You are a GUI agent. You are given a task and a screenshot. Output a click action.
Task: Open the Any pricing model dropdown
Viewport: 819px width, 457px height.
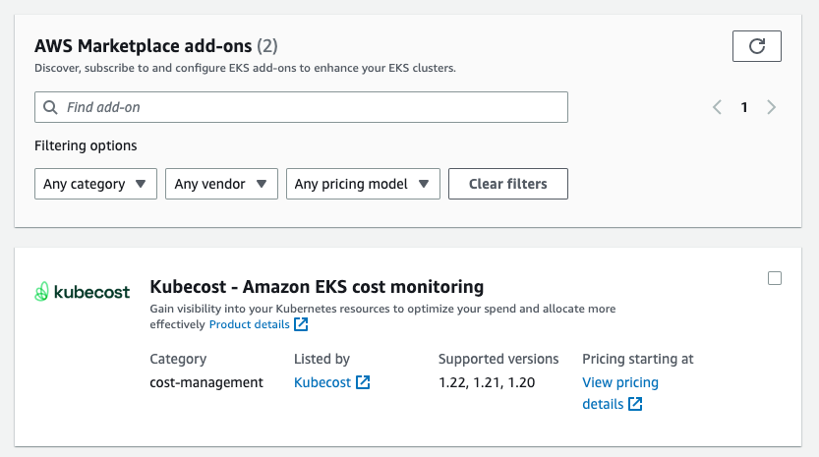[x=363, y=184]
